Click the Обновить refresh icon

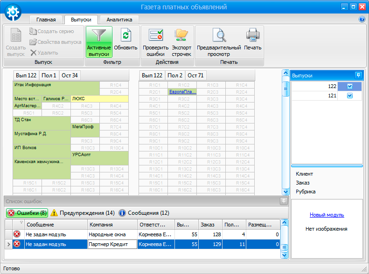(x=125, y=36)
